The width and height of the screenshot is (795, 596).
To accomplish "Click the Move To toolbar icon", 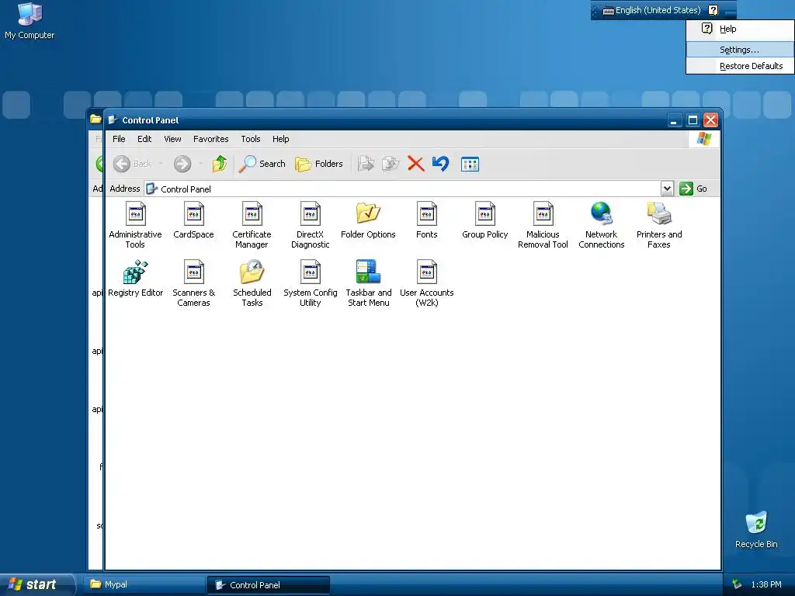I will pos(366,164).
